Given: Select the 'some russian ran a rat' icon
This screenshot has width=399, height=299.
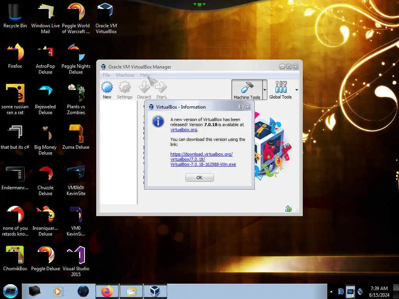Looking at the screenshot, I should (15, 99).
